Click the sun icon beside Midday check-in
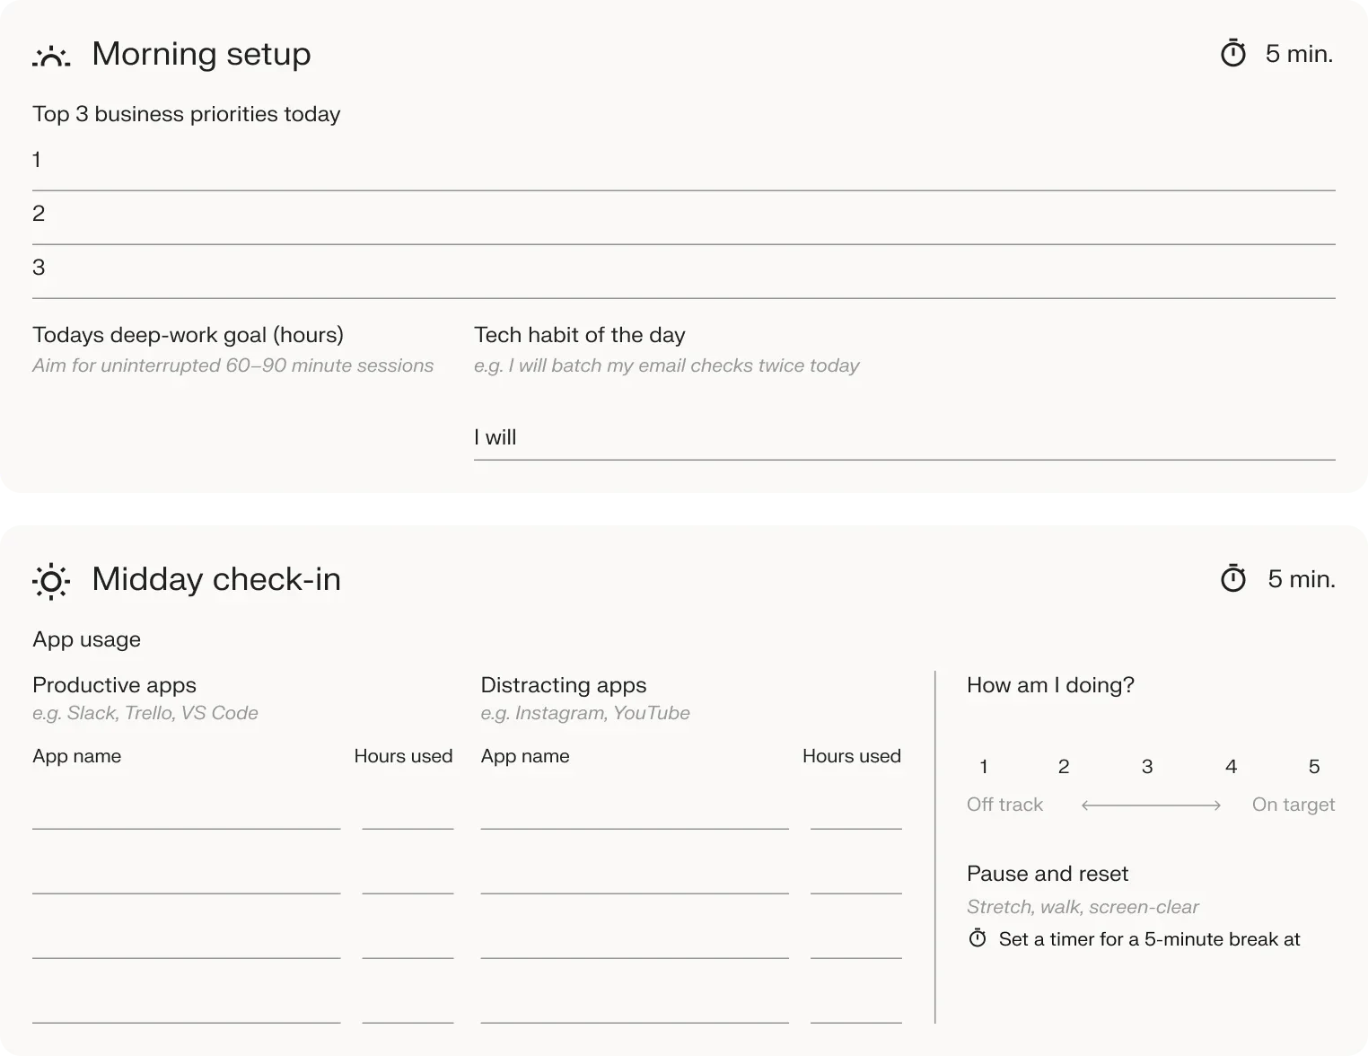 (x=51, y=581)
